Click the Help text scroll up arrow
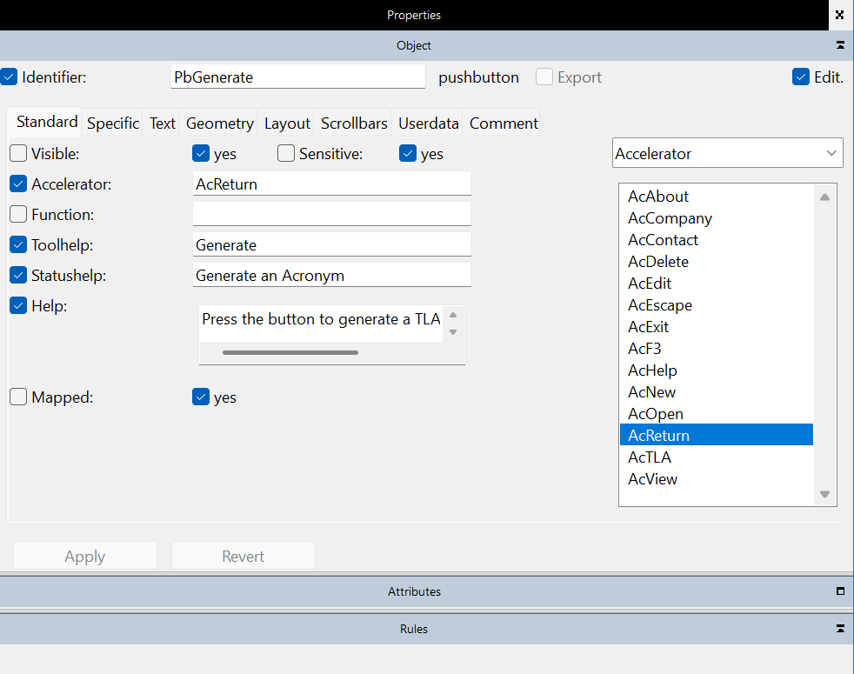The height and width of the screenshot is (674, 854). point(453,315)
